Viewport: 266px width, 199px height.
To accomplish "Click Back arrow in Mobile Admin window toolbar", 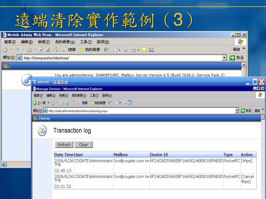I will [5, 50].
